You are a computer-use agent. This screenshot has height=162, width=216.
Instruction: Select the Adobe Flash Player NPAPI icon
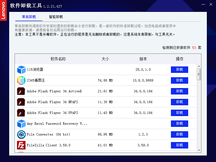pyautogui.click(x=21, y=102)
